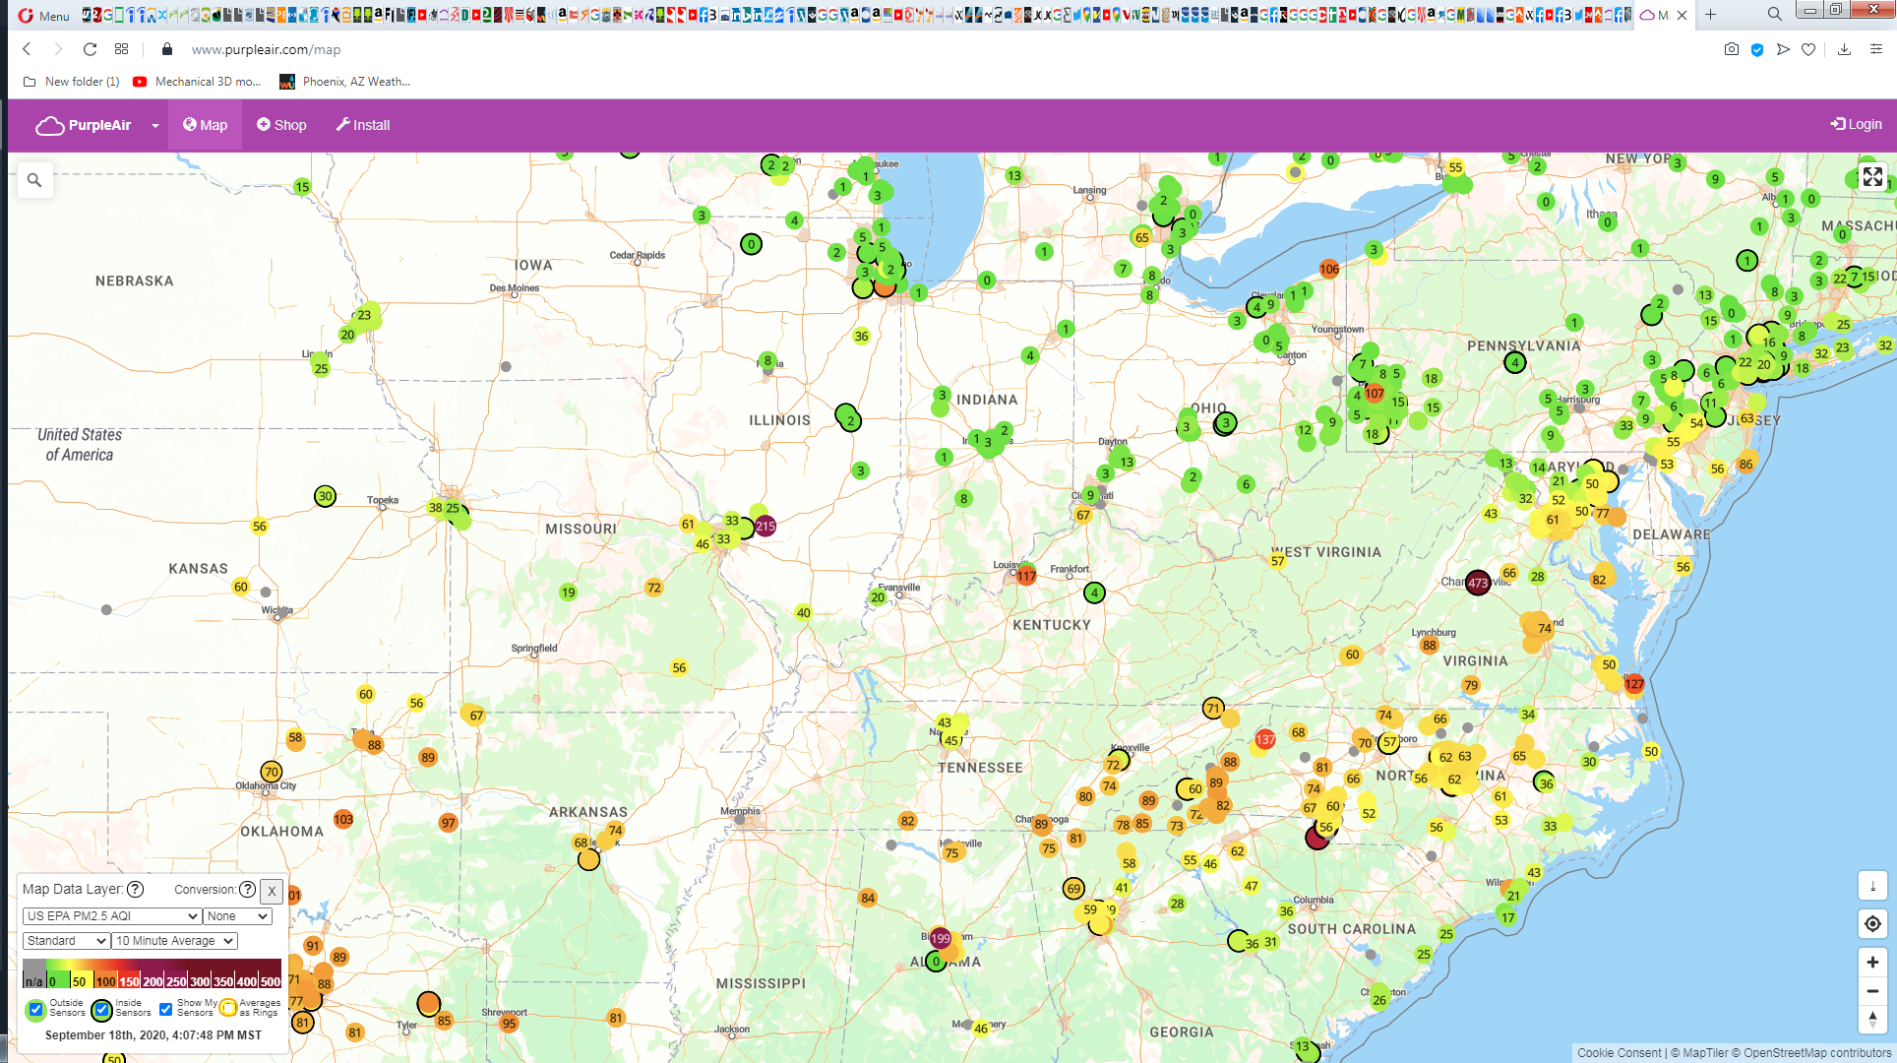
Task: Open the Map Data Layer help icon
Action: pos(136,889)
